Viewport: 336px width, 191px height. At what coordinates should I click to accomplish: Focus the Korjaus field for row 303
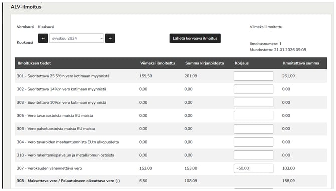tap(253, 103)
